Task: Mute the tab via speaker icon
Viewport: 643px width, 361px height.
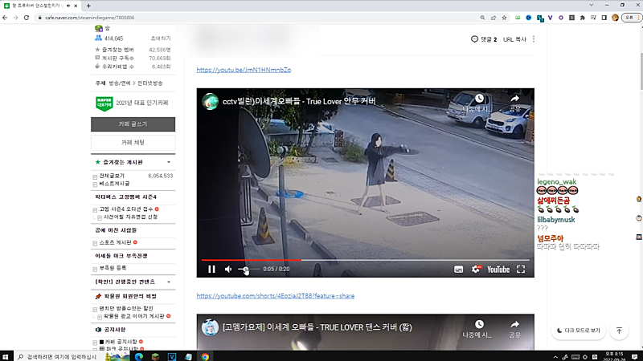Action: click(x=68, y=6)
